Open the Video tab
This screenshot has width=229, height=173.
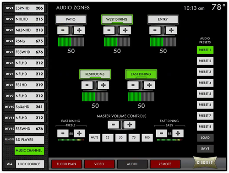click(x=99, y=164)
